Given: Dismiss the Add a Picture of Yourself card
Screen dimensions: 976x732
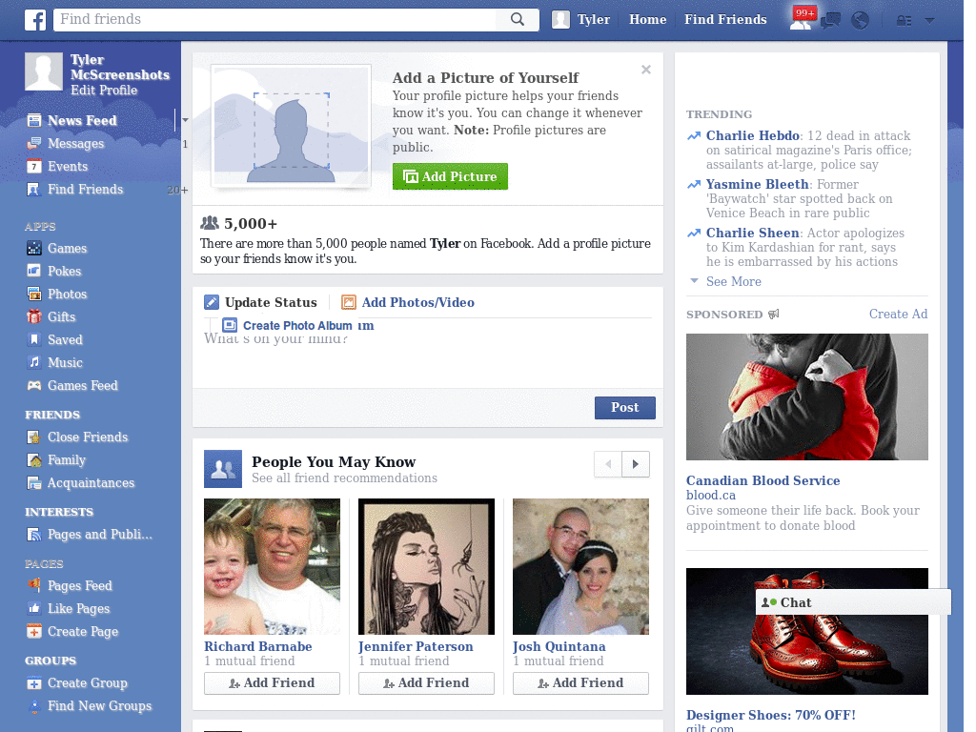Looking at the screenshot, I should [646, 70].
